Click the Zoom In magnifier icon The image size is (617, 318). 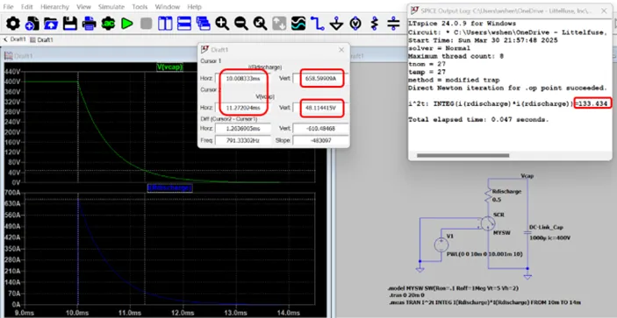222,24
